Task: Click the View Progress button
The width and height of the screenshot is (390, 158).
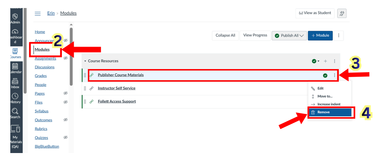Action: 255,35
